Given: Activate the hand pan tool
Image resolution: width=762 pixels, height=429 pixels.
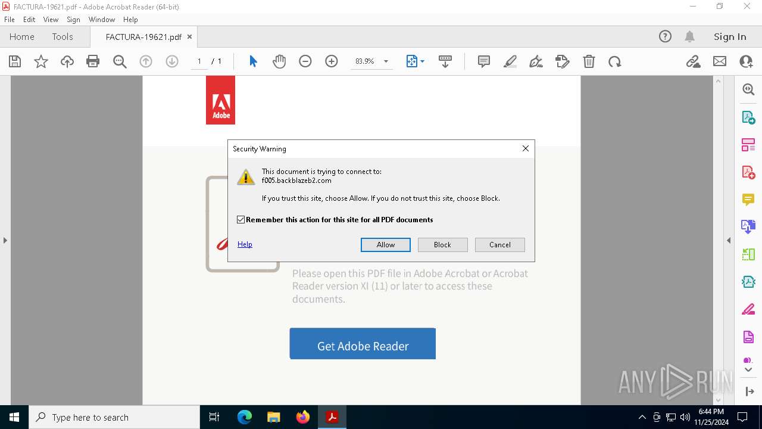Looking at the screenshot, I should [279, 61].
